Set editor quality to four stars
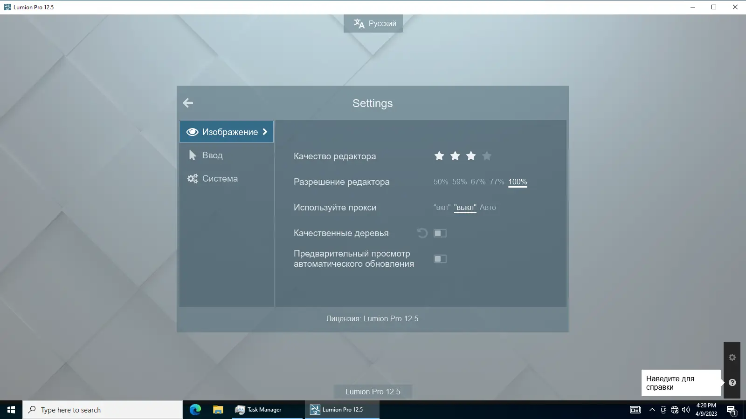Viewport: 746px width, 419px height. (x=487, y=156)
